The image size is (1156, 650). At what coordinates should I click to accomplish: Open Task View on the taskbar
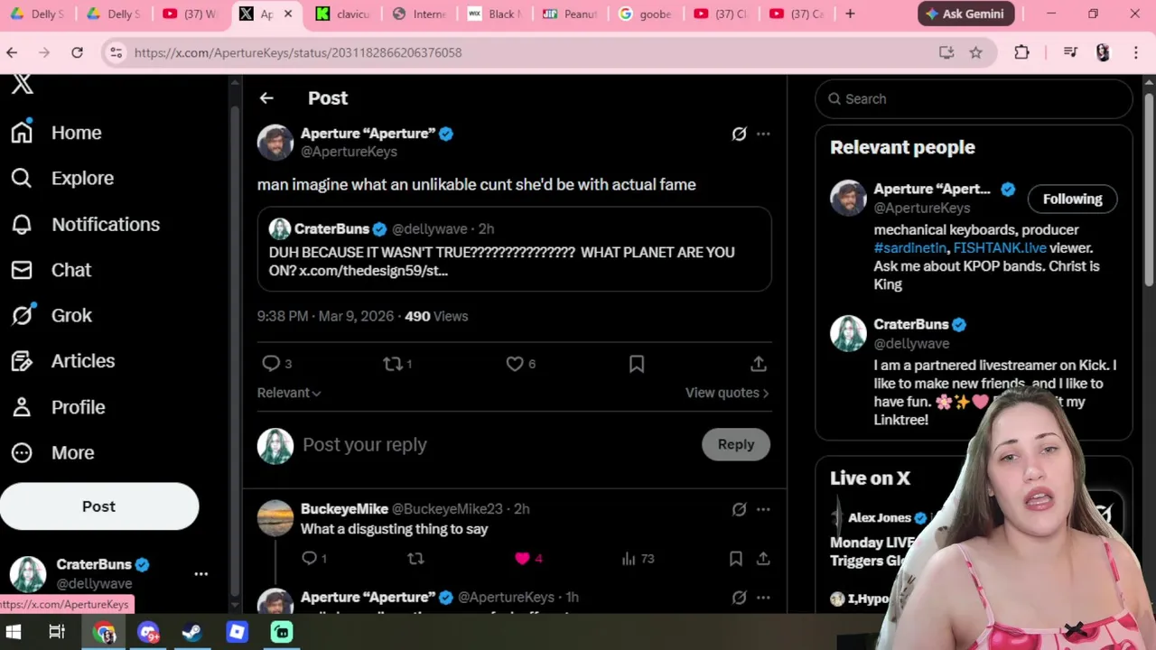[57, 632]
